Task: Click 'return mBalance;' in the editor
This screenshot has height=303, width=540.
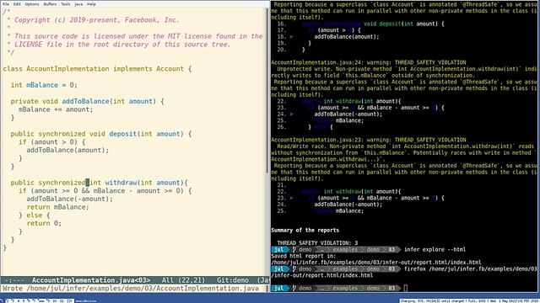Action: click(x=58, y=207)
